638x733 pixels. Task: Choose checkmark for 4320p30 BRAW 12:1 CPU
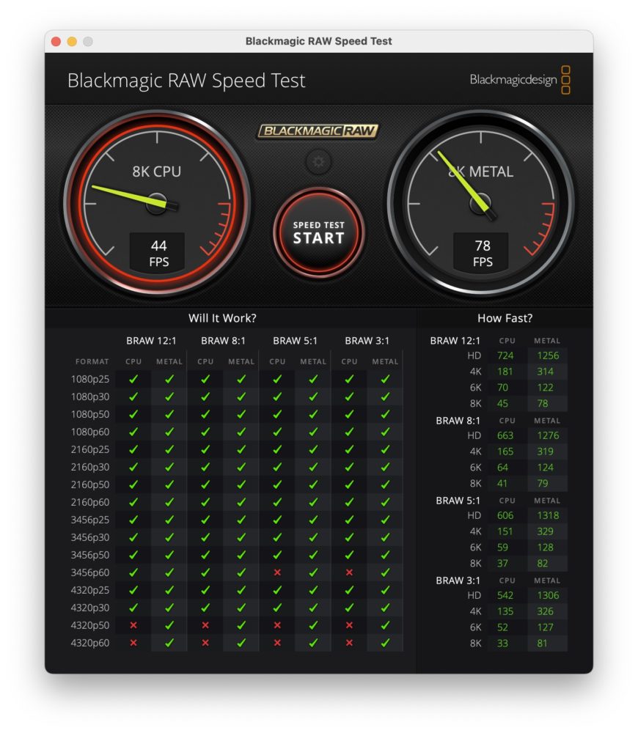tap(133, 608)
